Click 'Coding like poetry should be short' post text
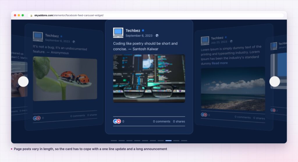Screen dimensions: 298x162 click(x=145, y=46)
